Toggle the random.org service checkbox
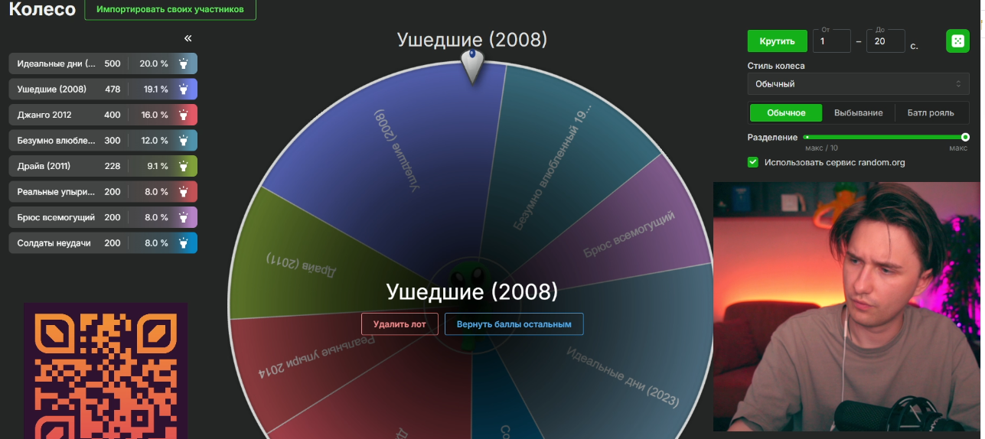 pyautogui.click(x=753, y=162)
